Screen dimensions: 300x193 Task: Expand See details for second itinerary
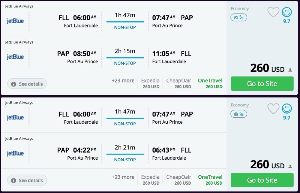[27, 180]
